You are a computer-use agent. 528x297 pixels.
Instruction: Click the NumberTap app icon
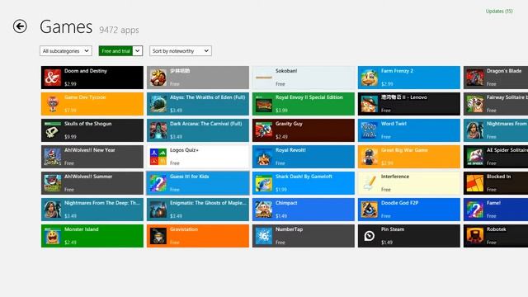[264, 236]
